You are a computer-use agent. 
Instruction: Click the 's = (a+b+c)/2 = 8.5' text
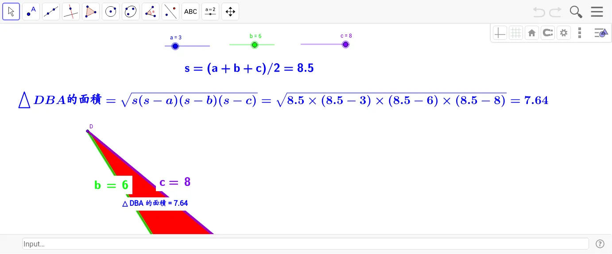(x=249, y=68)
